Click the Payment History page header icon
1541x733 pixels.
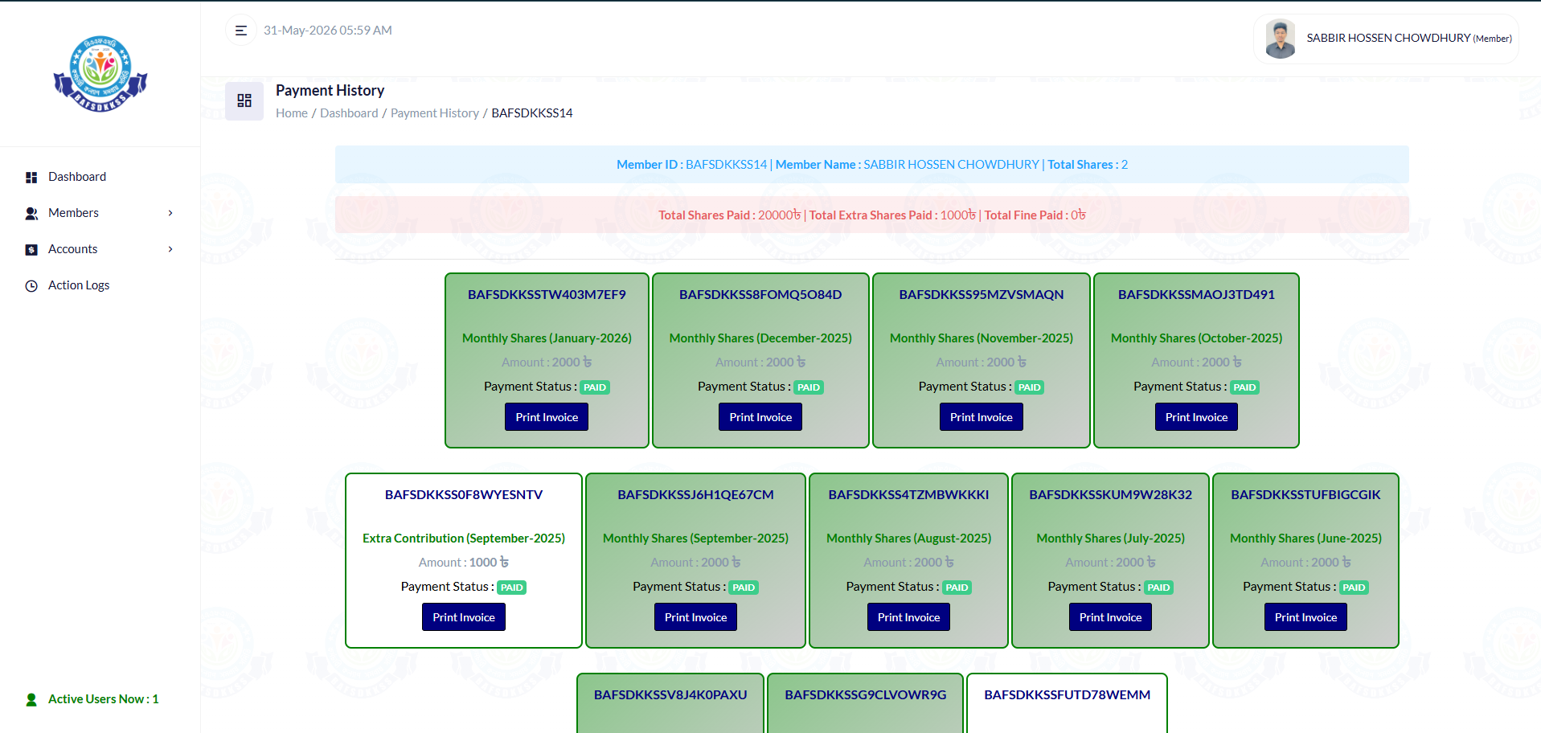244,100
